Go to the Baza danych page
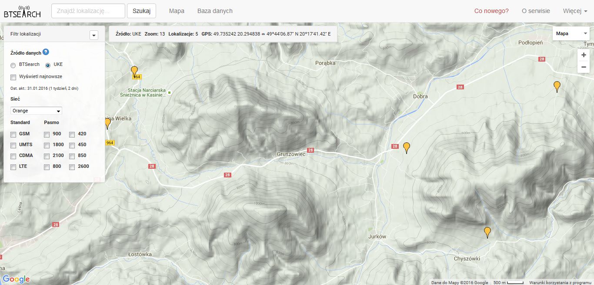The width and height of the screenshot is (594, 285). coord(215,11)
